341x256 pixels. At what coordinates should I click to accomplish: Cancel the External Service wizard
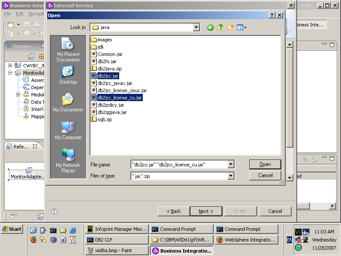[275, 211]
